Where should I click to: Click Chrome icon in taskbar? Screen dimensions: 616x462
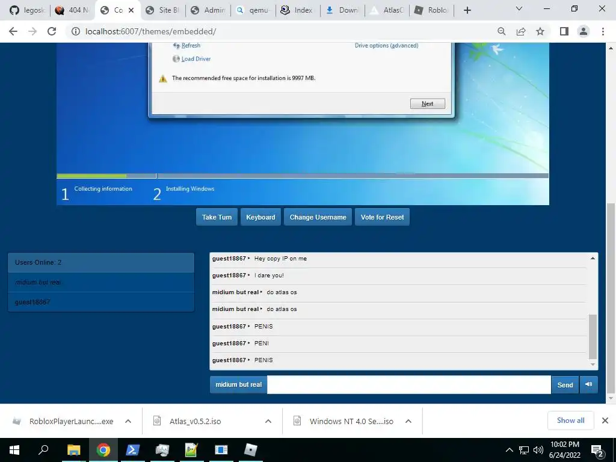coord(103,450)
